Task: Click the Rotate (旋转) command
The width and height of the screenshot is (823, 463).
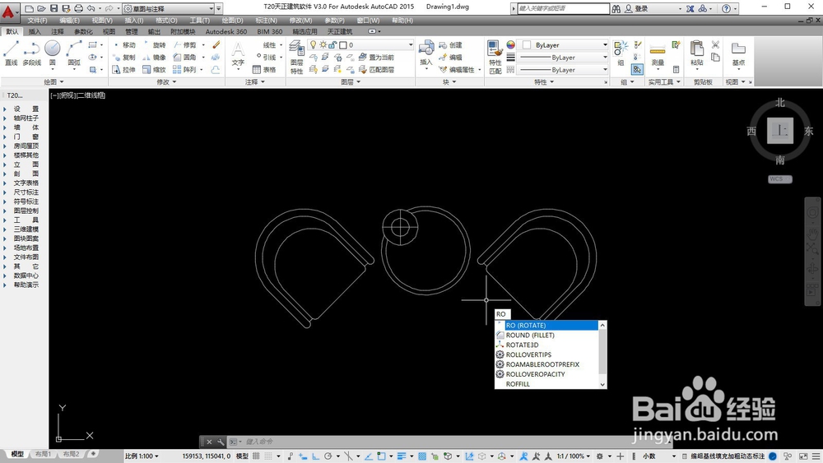Action: click(x=155, y=45)
